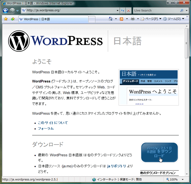Expand the feeds dropdown arrow
The width and height of the screenshot is (191, 184).
click(127, 19)
